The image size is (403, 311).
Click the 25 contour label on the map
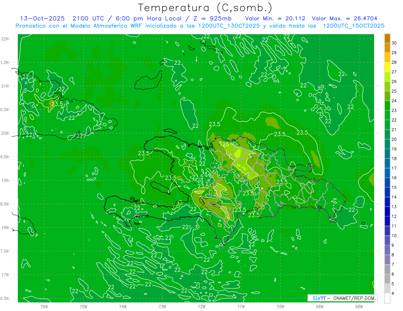pos(226,144)
